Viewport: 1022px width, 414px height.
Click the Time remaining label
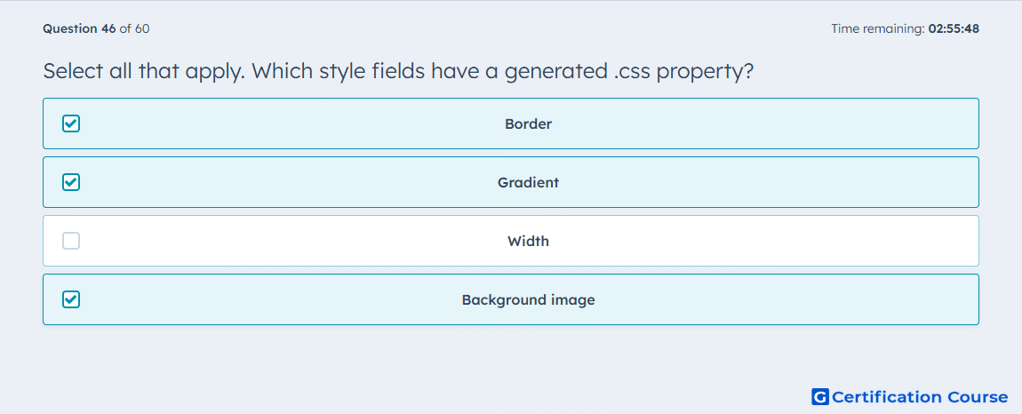pos(877,28)
